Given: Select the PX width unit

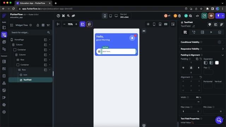Looking at the screenshot, I should [197, 97].
